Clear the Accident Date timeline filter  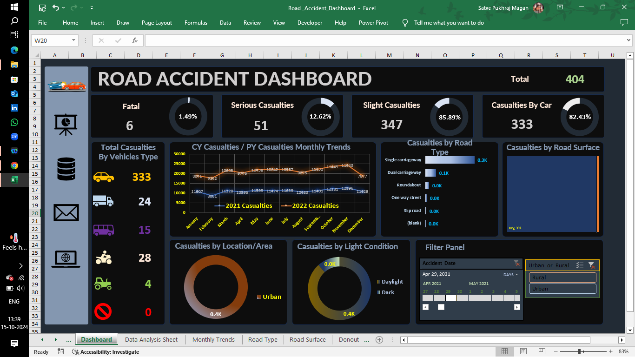[x=516, y=263]
